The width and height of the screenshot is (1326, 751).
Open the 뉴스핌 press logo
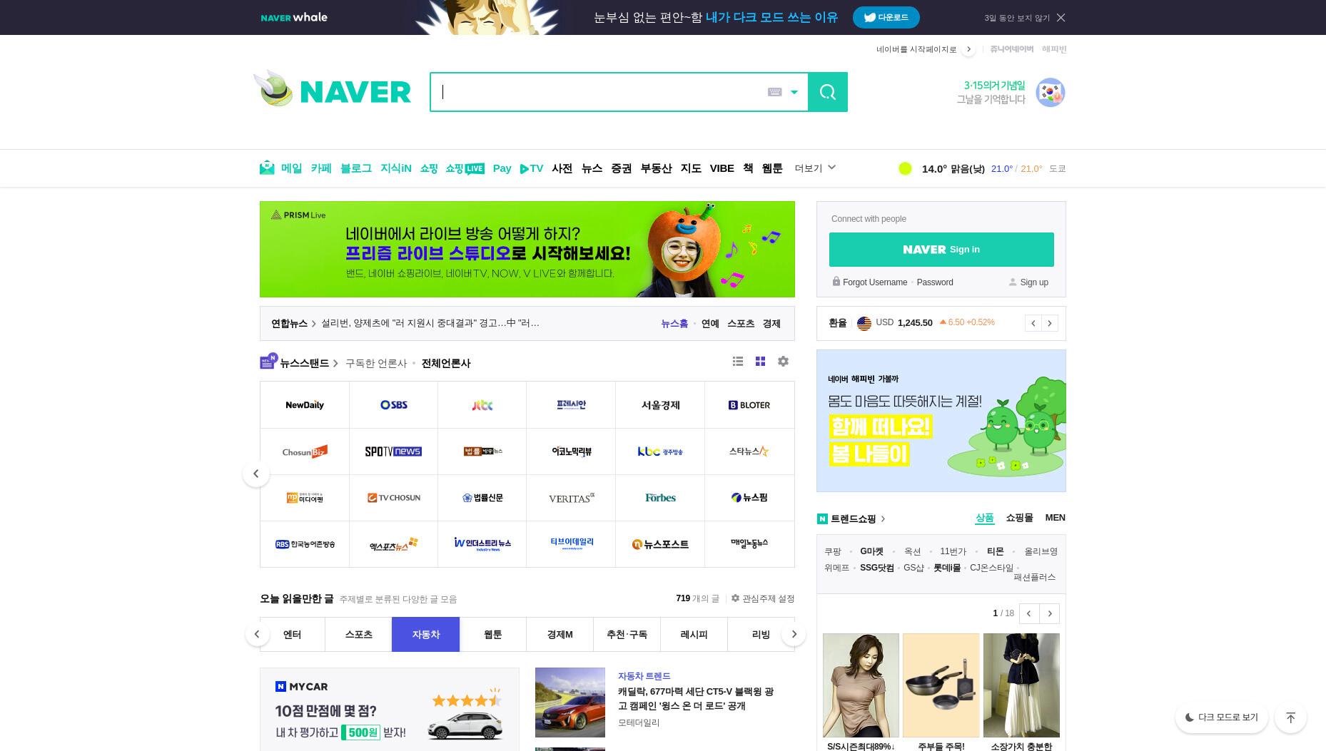tap(749, 498)
